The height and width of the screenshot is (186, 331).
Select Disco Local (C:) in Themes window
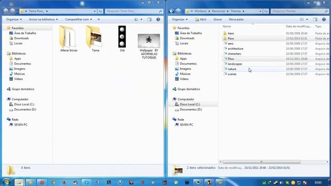(x=190, y=104)
